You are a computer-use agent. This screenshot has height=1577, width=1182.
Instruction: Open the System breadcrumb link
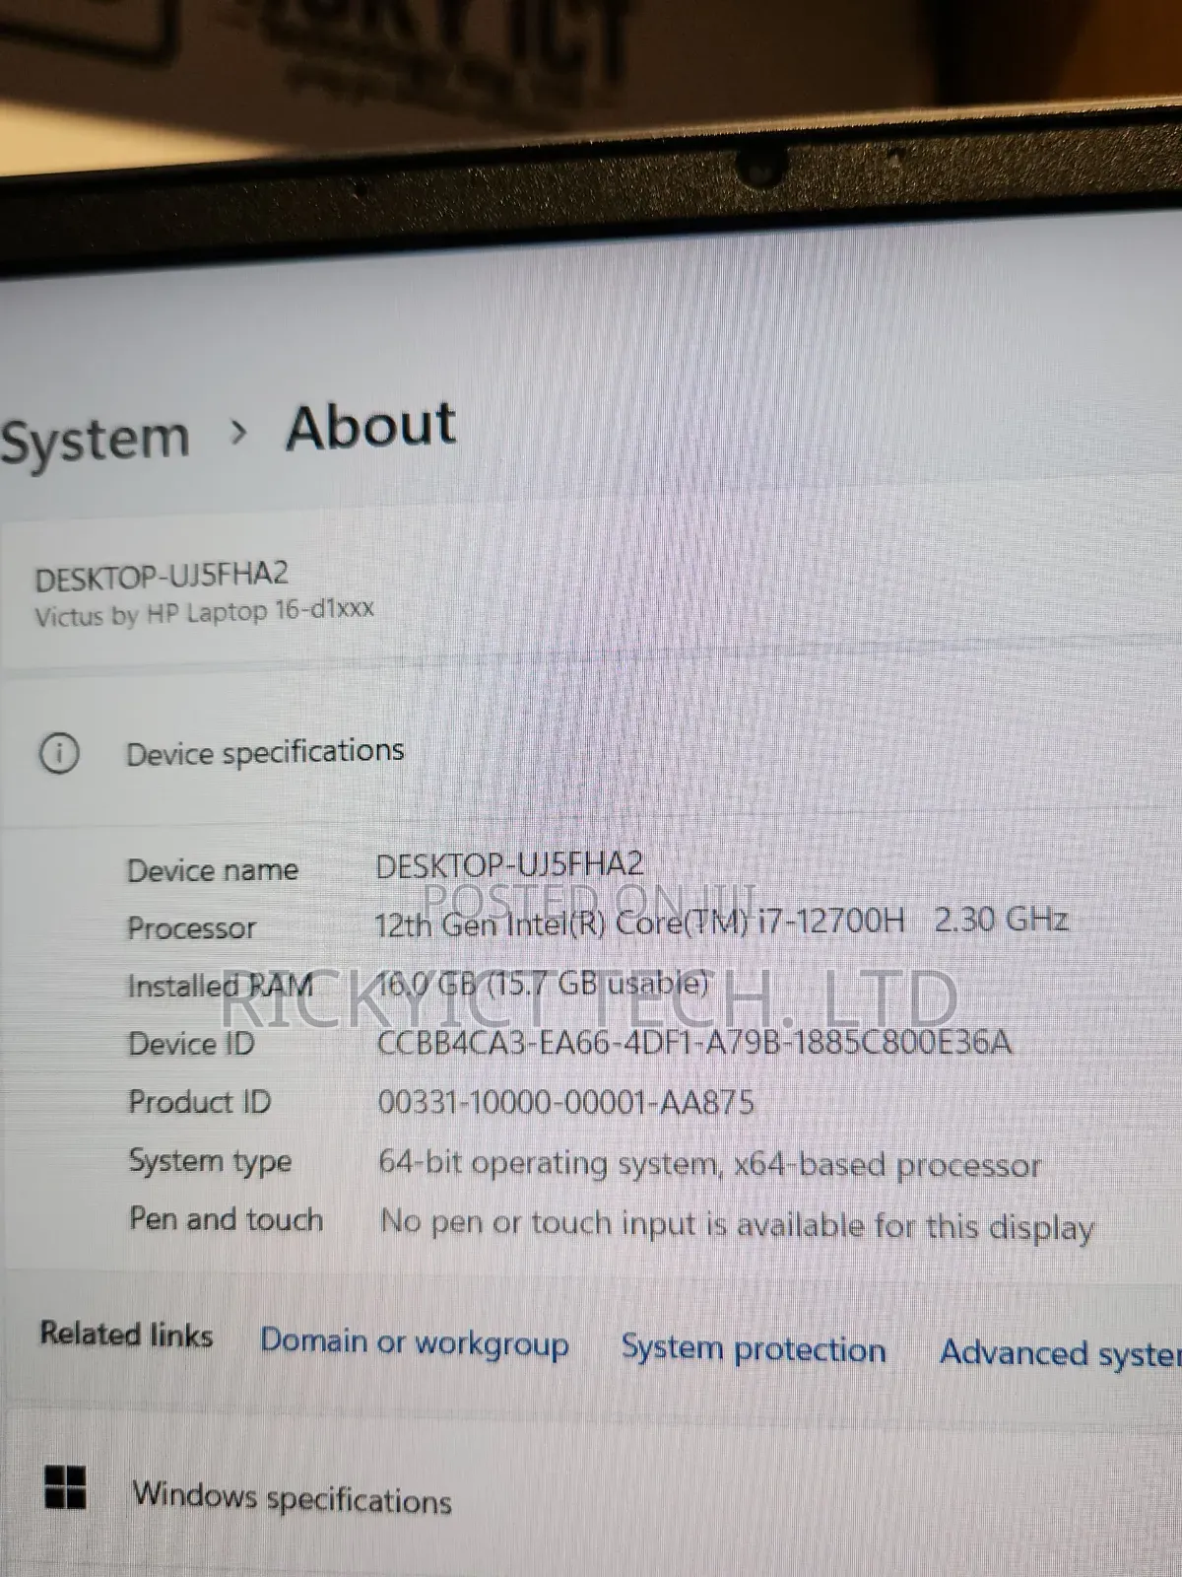tap(95, 440)
